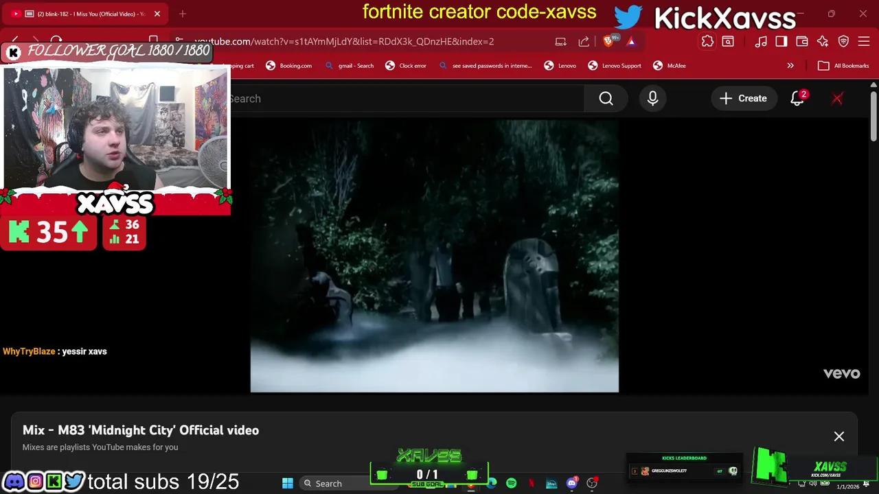Open the gmail - Search bookmark
Image resolution: width=879 pixels, height=494 pixels.
click(349, 66)
